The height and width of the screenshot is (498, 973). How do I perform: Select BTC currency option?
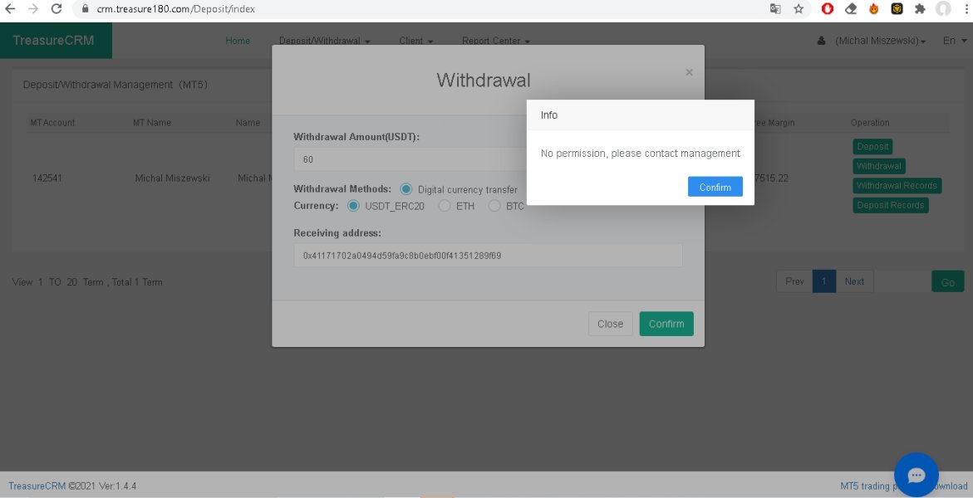coord(494,206)
